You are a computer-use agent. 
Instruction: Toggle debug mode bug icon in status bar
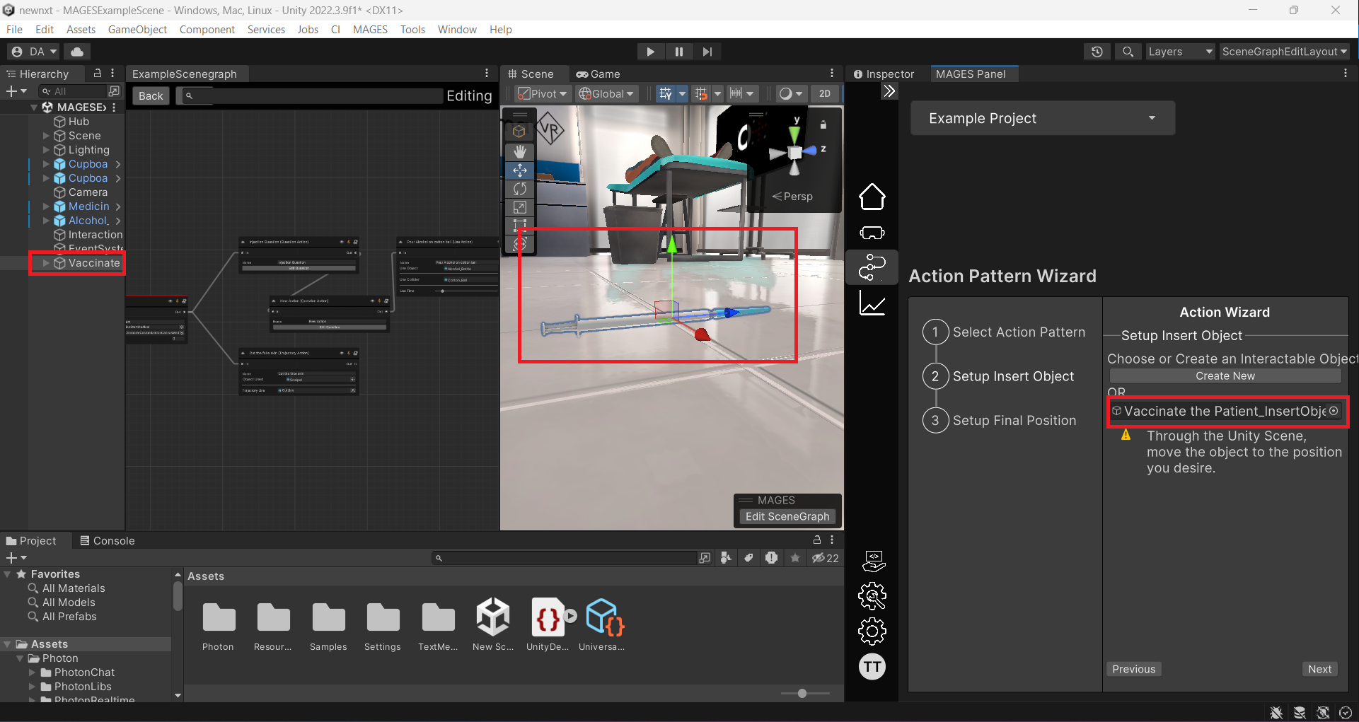1276,713
